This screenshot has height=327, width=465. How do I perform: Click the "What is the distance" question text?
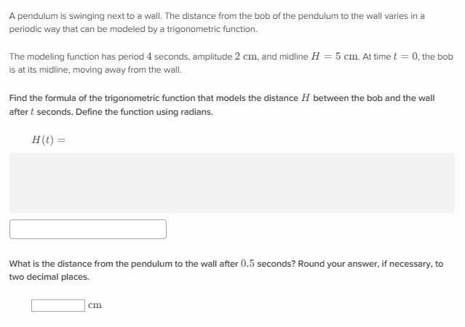point(58,264)
